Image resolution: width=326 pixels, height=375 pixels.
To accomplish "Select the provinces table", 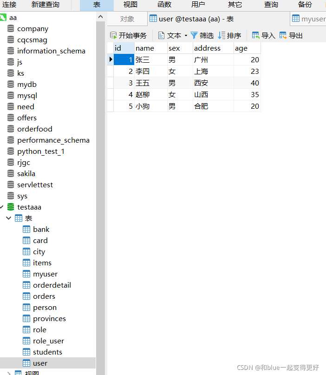I will (x=49, y=319).
